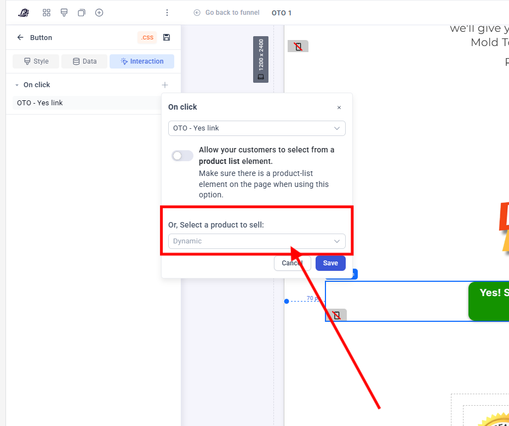The height and width of the screenshot is (426, 509).
Task: Toggle the product list selection switch
Action: [x=182, y=156]
